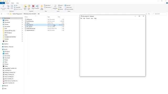Click the Cut scissors button
Viewport: 168px width, 94px height.
(x=16, y=5)
